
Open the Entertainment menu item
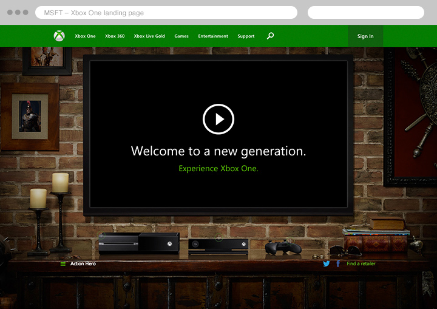pyautogui.click(x=213, y=36)
